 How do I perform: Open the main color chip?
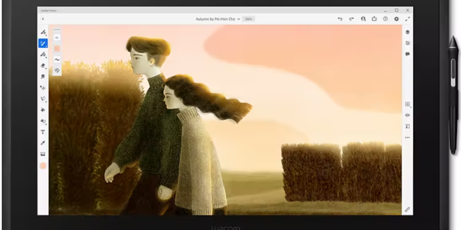(43, 166)
